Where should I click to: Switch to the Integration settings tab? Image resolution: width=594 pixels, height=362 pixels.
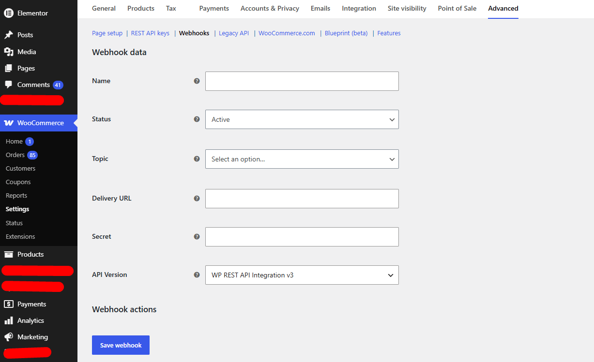359,8
